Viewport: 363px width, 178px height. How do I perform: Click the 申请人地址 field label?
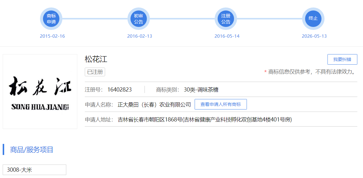[99, 120]
